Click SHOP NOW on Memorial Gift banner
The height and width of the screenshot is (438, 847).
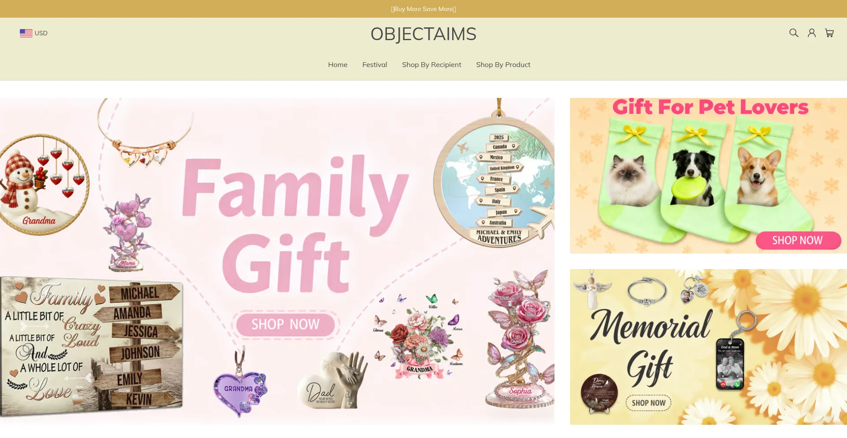coord(648,403)
